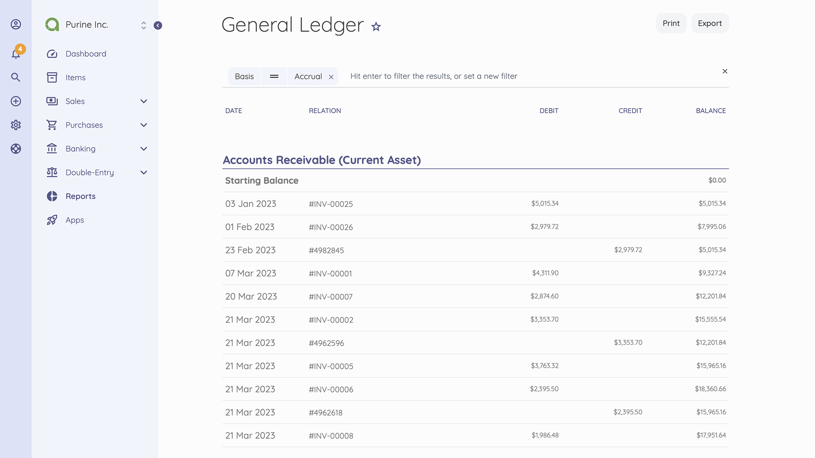Expand the Sales section

click(x=143, y=101)
